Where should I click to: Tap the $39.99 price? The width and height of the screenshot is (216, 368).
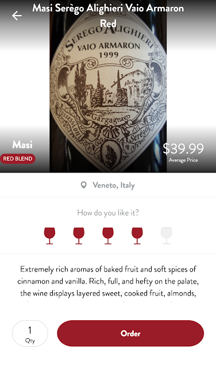[183, 148]
